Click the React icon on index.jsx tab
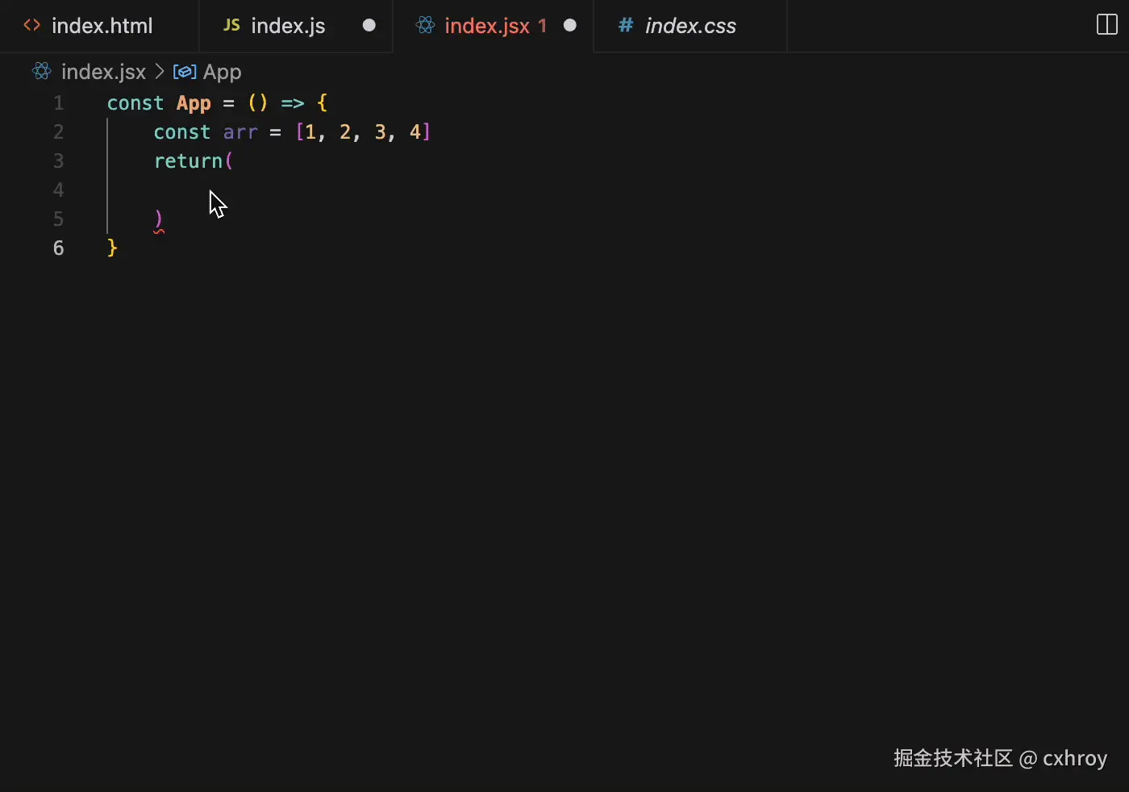Screen dimensions: 1129x792 point(426,25)
